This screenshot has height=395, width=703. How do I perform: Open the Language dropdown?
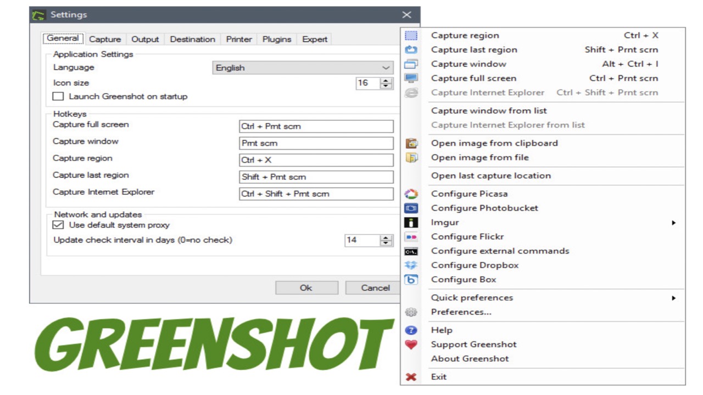[303, 67]
